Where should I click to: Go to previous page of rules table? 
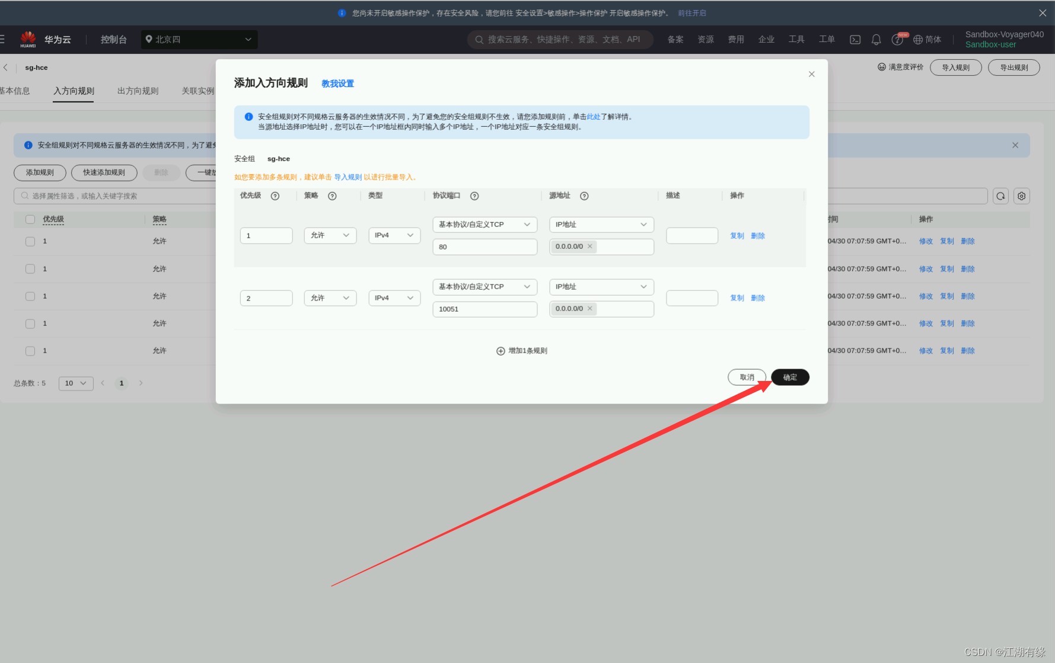103,383
